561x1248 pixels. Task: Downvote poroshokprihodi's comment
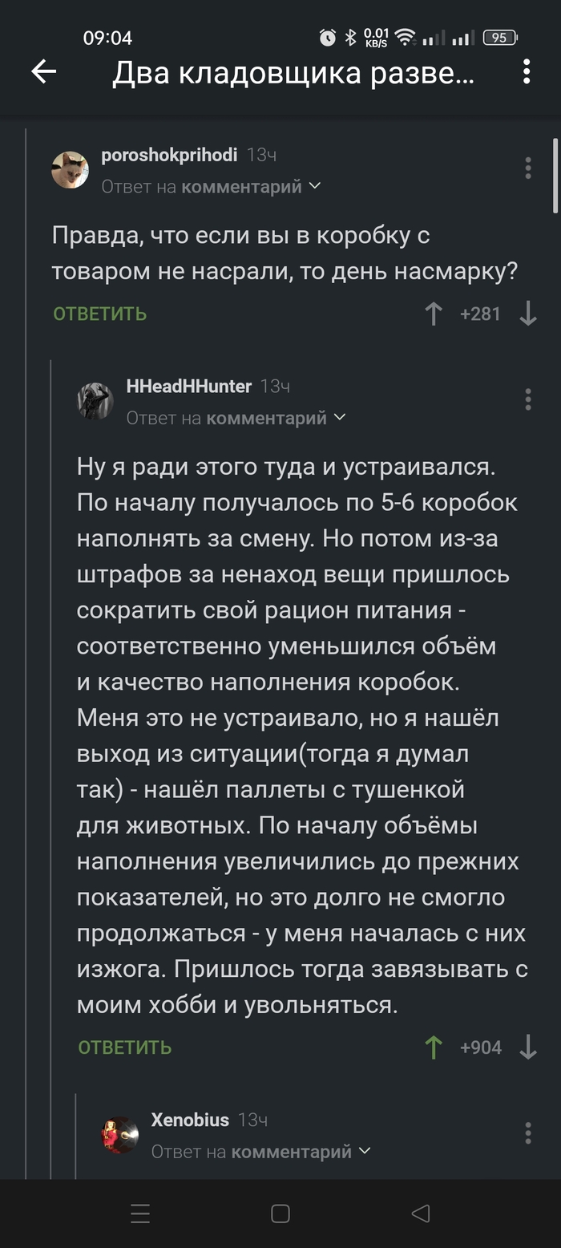coord(527,314)
